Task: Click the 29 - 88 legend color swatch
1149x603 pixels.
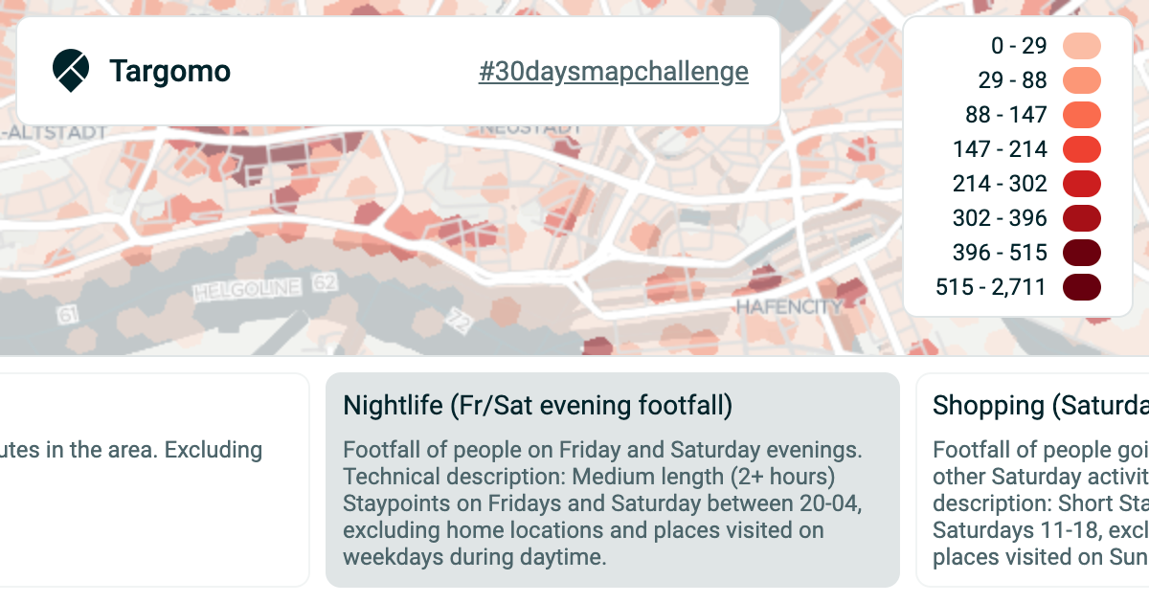Action: pos(1082,80)
